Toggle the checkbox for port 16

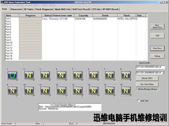131,96
